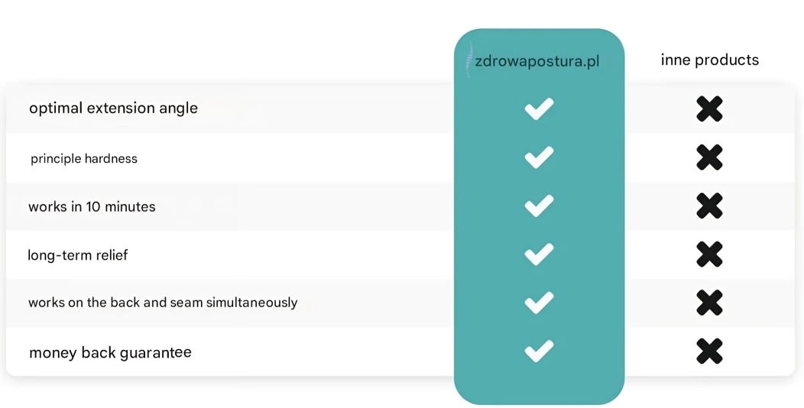The height and width of the screenshot is (408, 804).
Task: Click checkmark for back and seam row
Action: click(539, 303)
